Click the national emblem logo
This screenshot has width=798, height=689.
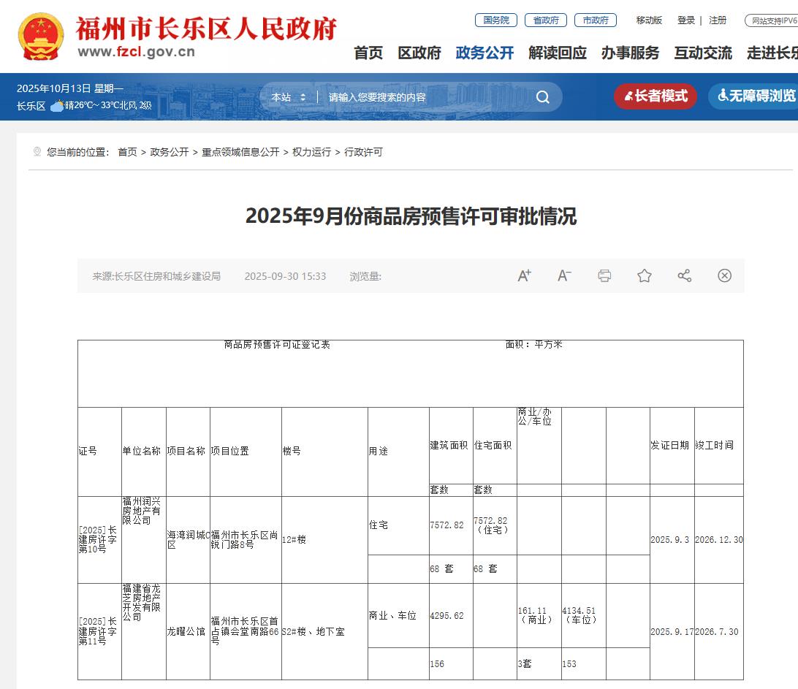pos(41,37)
